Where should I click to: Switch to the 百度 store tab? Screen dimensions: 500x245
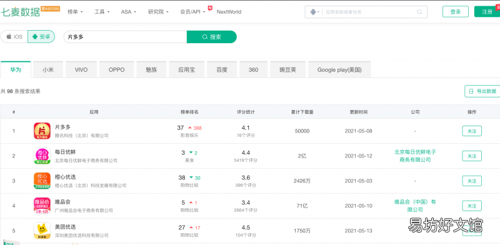tap(222, 69)
